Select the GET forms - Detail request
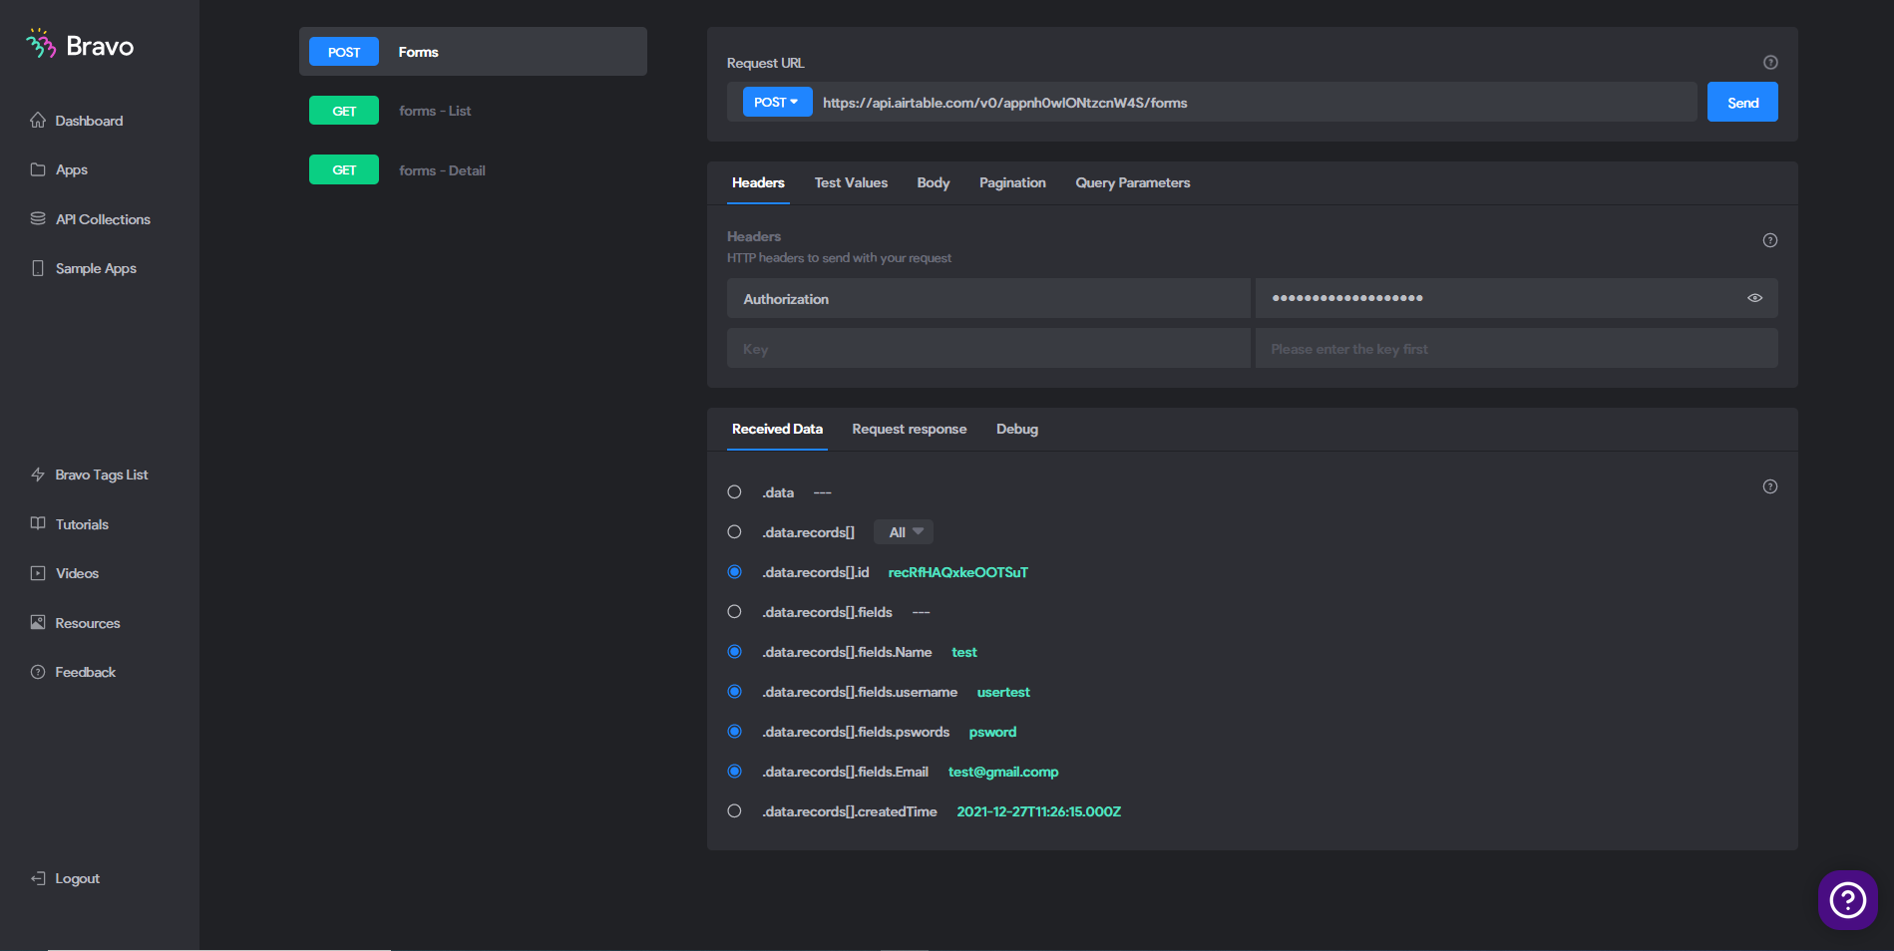This screenshot has height=951, width=1894. tap(473, 170)
